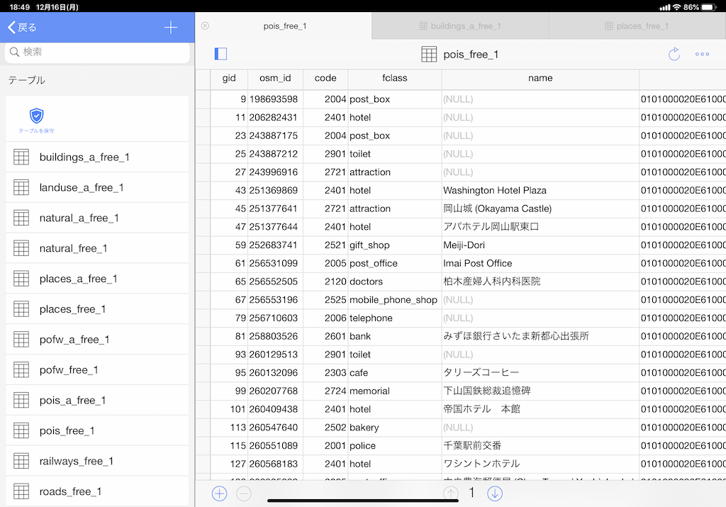Select cell 岡山城 (Okayama Castle)
726x507 pixels.
[540, 208]
